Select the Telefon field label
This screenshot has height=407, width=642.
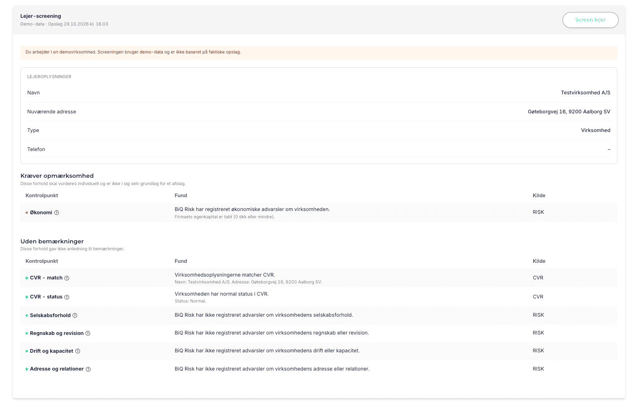coord(36,149)
